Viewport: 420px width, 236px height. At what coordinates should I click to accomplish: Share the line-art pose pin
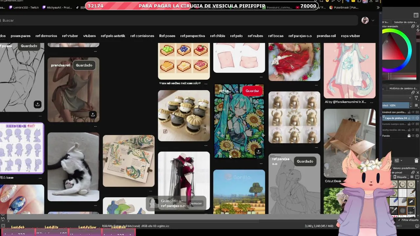click(x=37, y=104)
